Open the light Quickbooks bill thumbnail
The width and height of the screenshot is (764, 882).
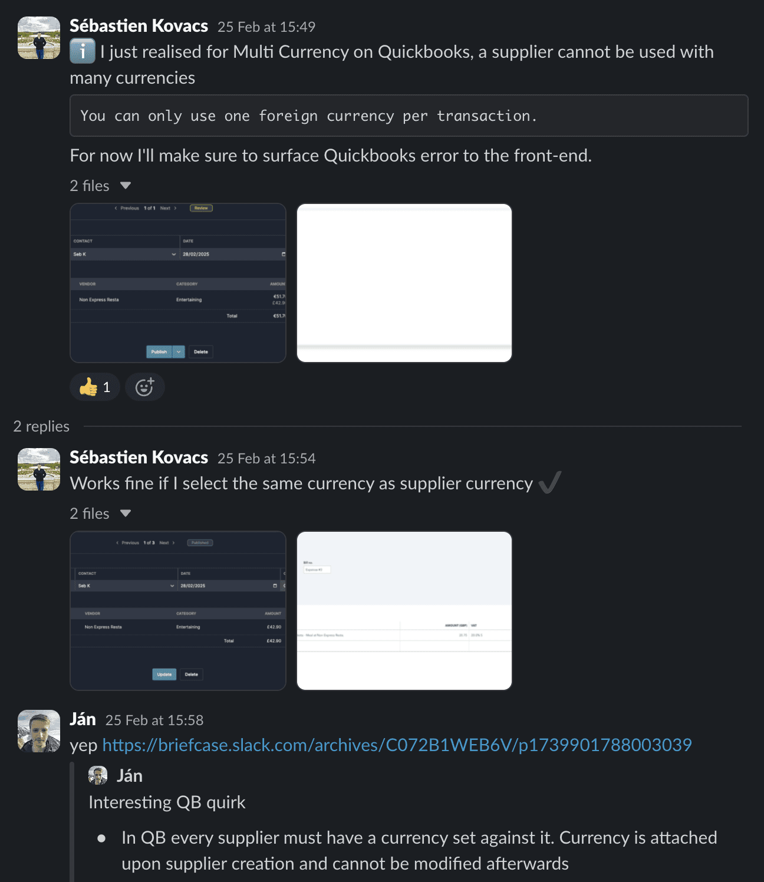coord(404,611)
